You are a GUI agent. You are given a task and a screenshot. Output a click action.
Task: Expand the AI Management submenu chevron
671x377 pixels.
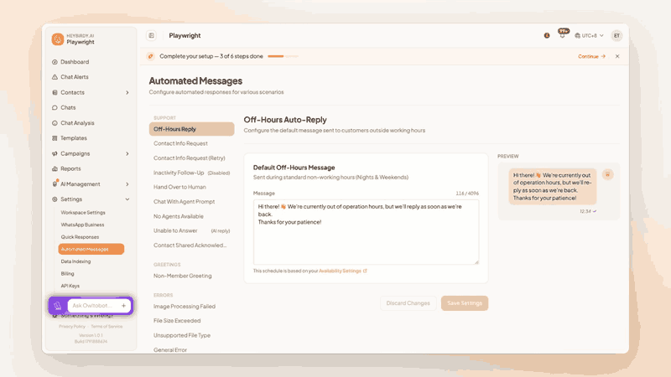pos(127,184)
